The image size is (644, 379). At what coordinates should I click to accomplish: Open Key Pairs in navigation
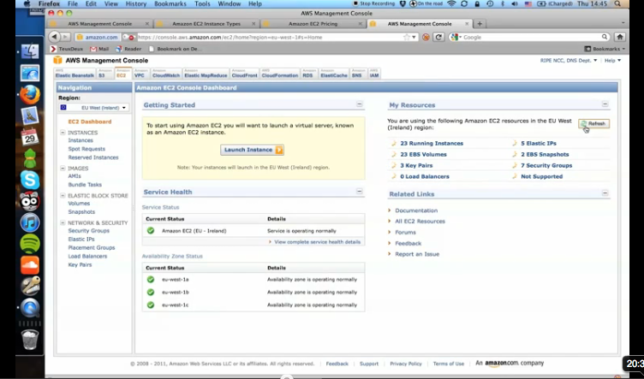click(80, 264)
